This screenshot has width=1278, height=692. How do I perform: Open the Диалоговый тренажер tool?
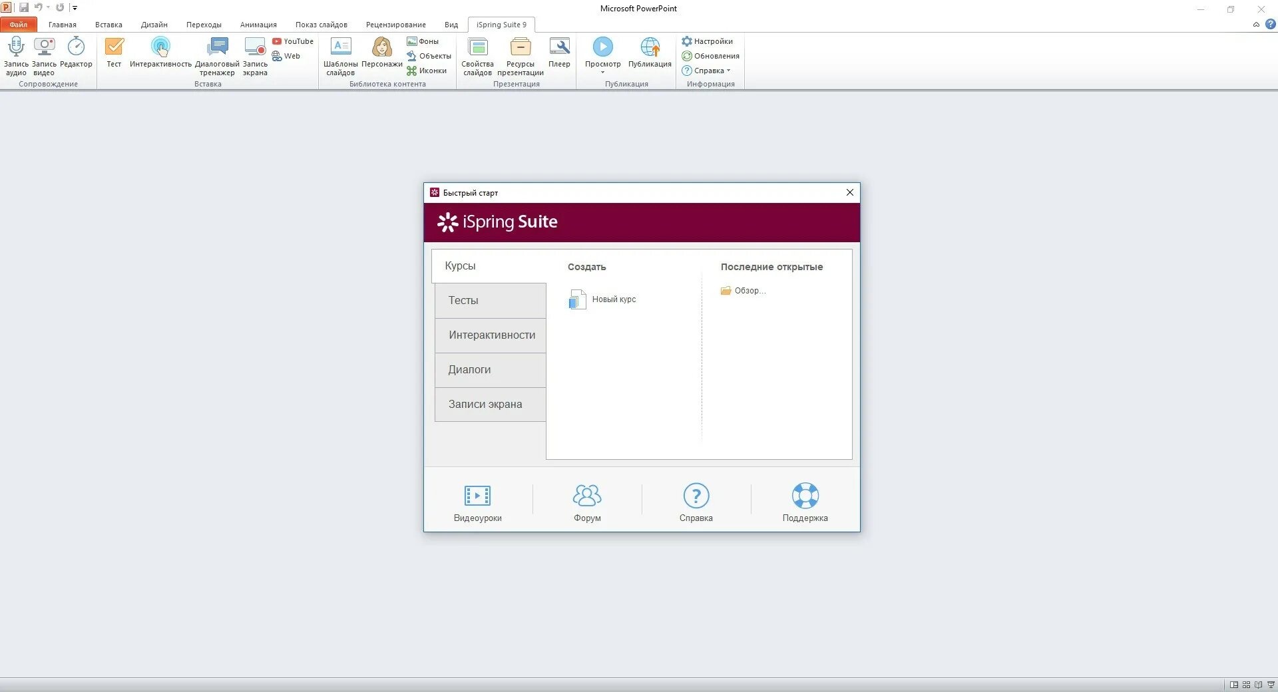pyautogui.click(x=217, y=56)
